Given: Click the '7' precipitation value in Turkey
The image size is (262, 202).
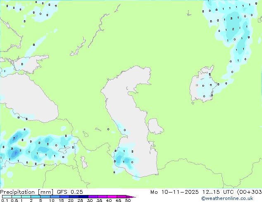Looking at the screenshot, I should (x=14, y=138).
